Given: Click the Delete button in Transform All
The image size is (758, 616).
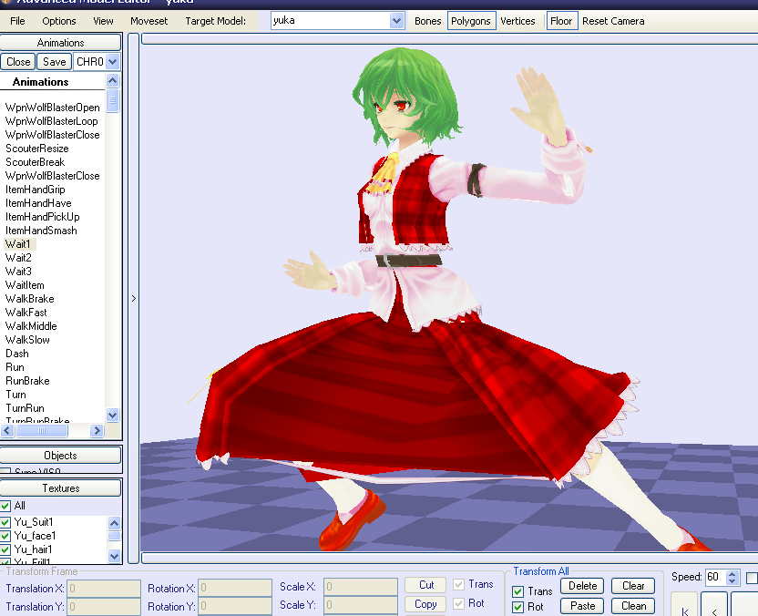Looking at the screenshot, I should point(582,586).
